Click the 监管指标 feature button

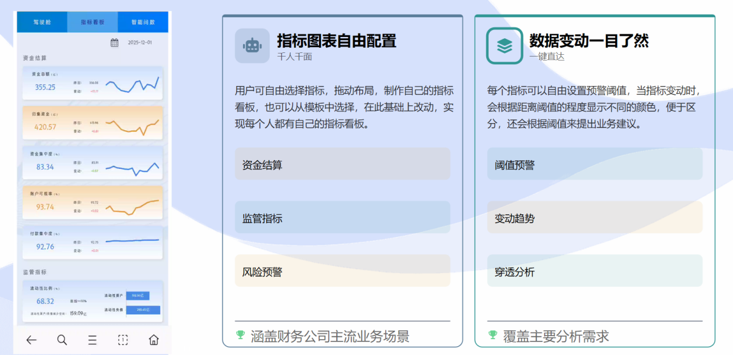click(342, 218)
